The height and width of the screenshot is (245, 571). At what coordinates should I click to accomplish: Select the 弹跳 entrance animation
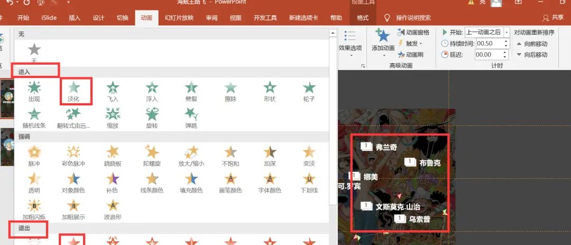(191, 118)
